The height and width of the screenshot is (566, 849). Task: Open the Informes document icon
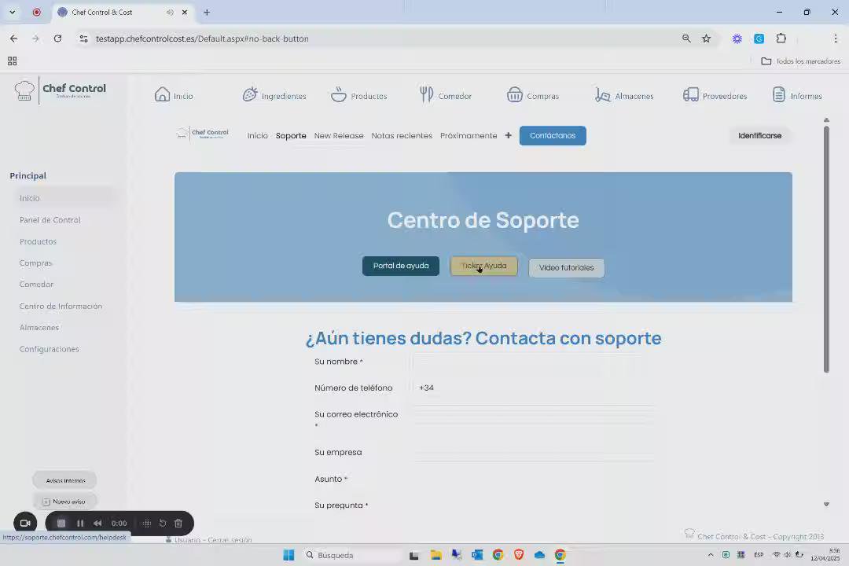pyautogui.click(x=778, y=95)
